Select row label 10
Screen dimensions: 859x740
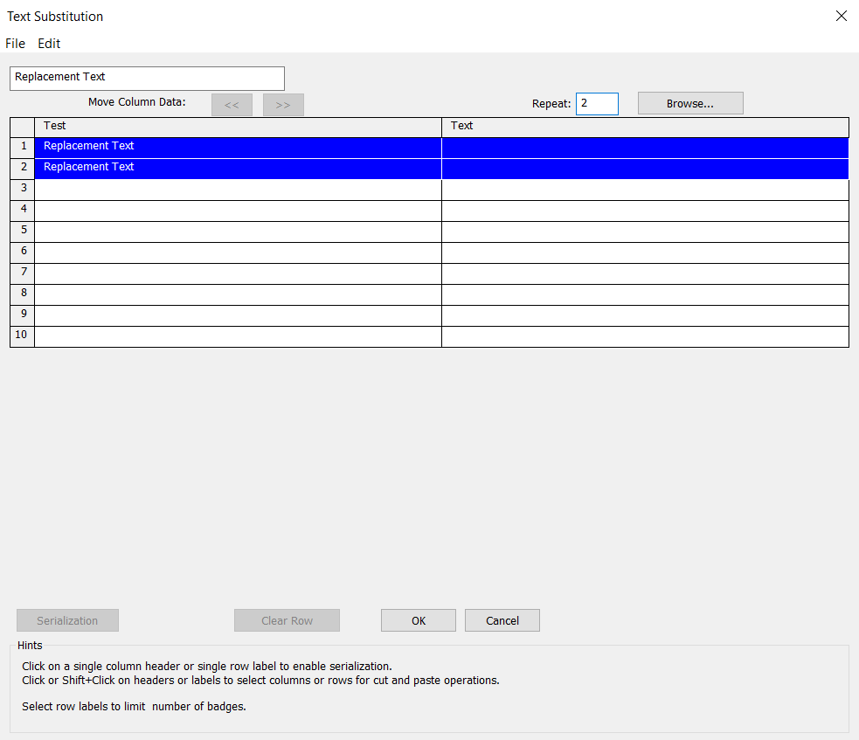(23, 336)
